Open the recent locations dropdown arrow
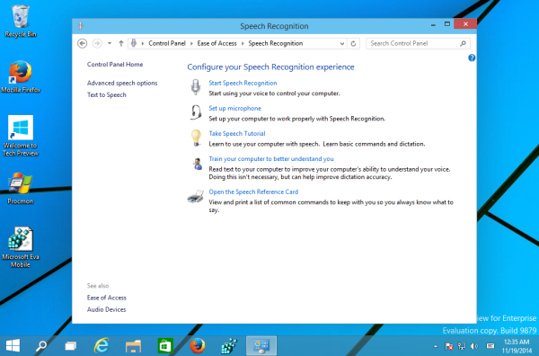Viewport: 539px width, 356px height. click(x=110, y=43)
